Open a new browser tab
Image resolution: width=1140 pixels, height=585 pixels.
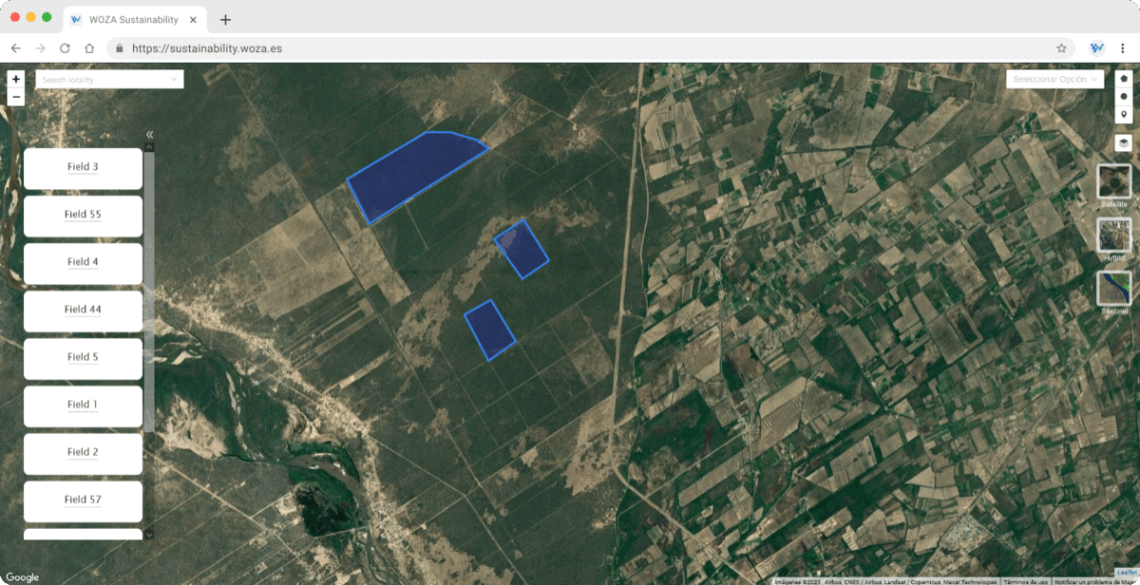[x=225, y=20]
